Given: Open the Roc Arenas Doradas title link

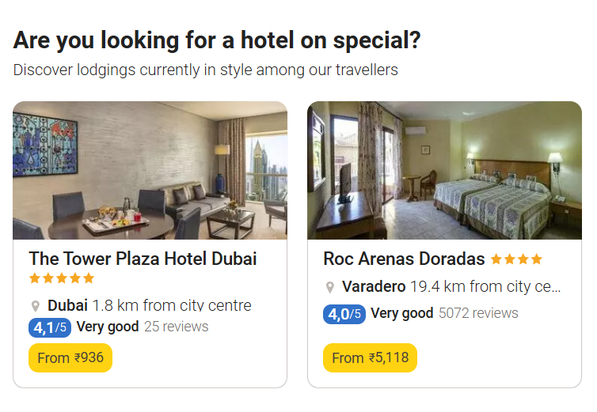Looking at the screenshot, I should (x=404, y=259).
